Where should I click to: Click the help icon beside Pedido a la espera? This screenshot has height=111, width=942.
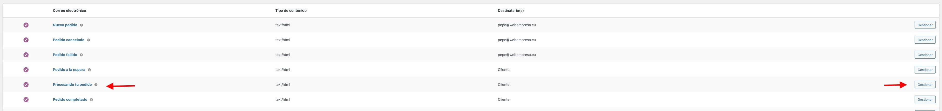89,70
